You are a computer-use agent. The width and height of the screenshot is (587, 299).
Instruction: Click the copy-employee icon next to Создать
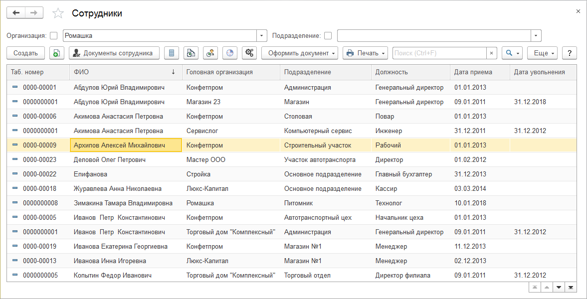57,53
